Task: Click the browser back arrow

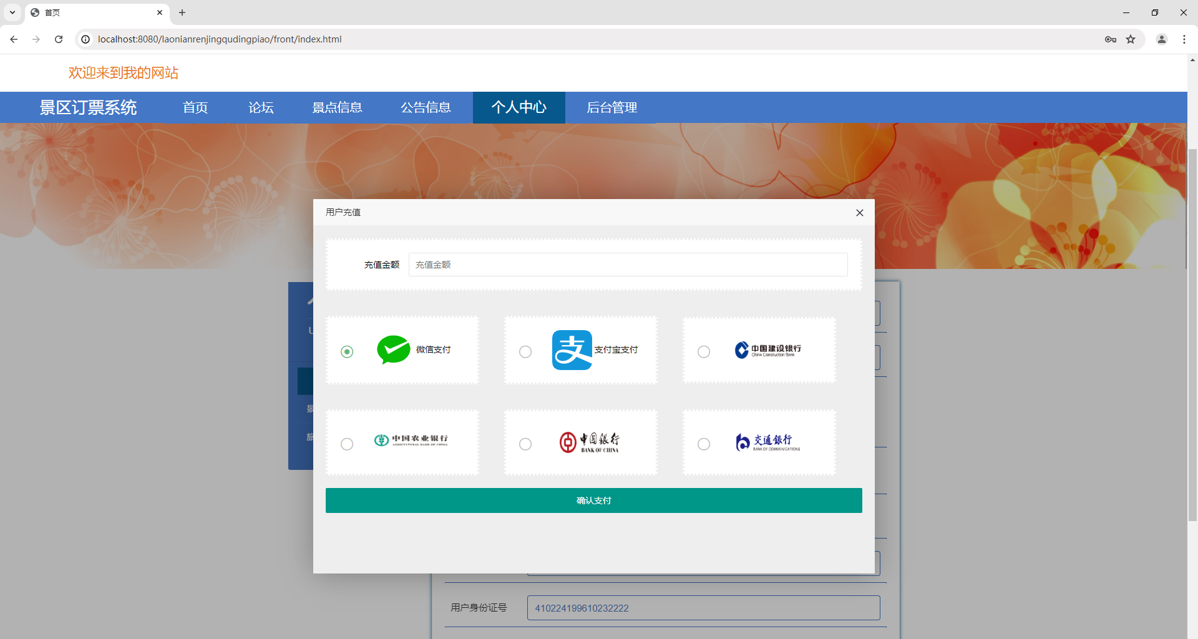Action: (x=14, y=39)
